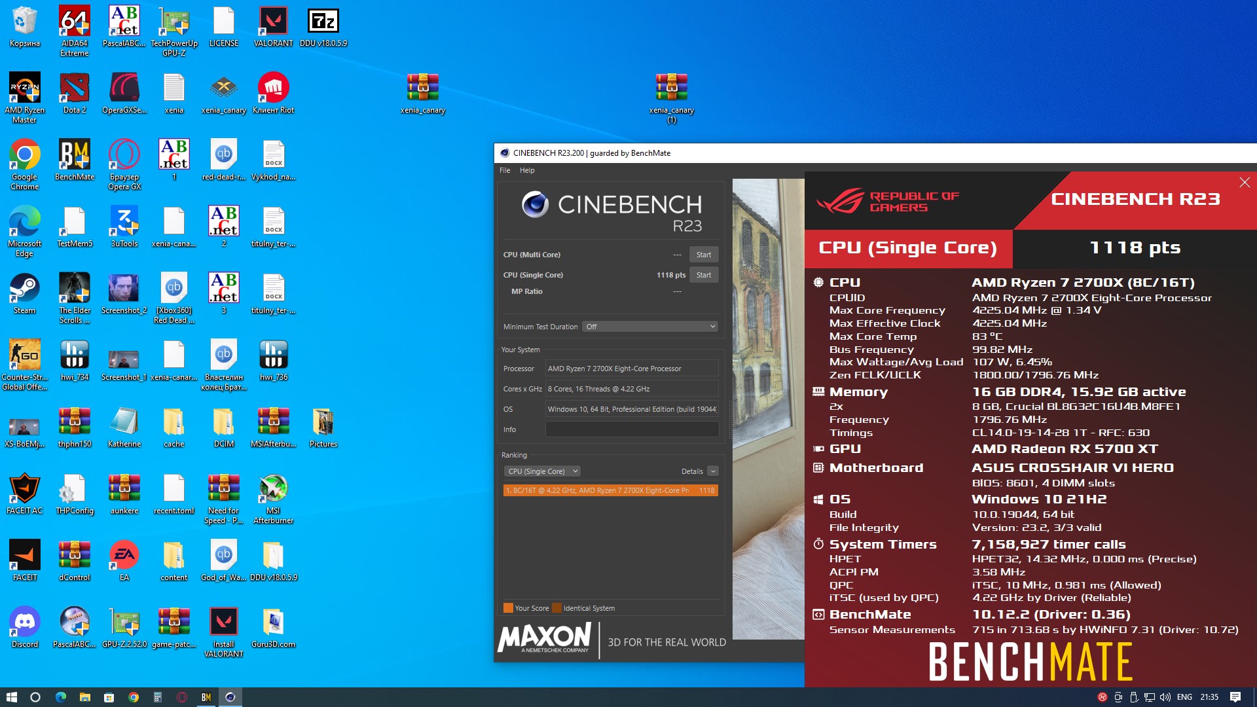Expand the ranking Details arrow button
Image resolution: width=1257 pixels, height=707 pixels.
point(713,471)
